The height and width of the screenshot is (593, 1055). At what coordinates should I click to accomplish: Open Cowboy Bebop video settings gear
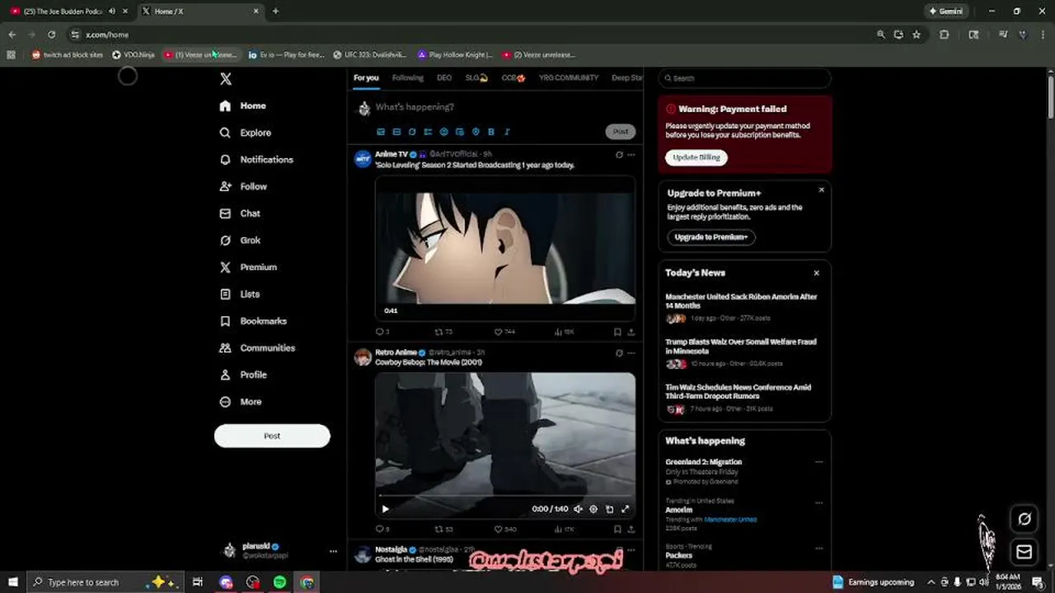click(x=593, y=509)
